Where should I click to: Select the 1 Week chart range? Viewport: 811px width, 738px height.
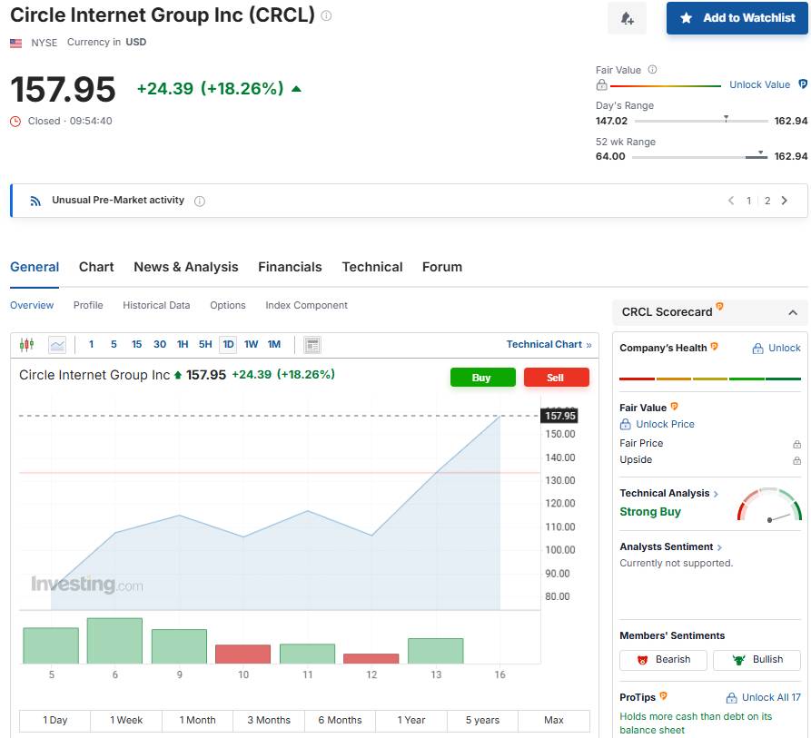126,721
